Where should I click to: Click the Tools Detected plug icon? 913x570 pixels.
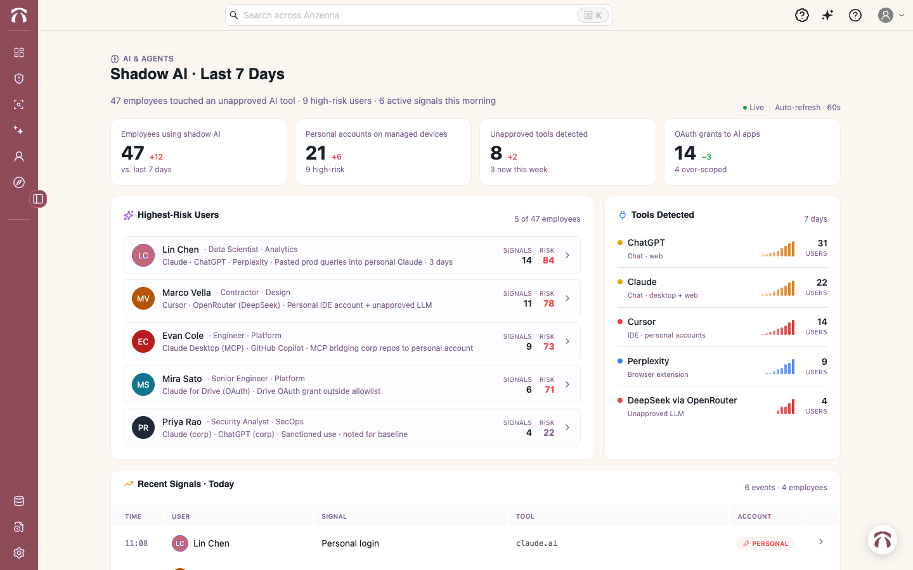click(622, 215)
